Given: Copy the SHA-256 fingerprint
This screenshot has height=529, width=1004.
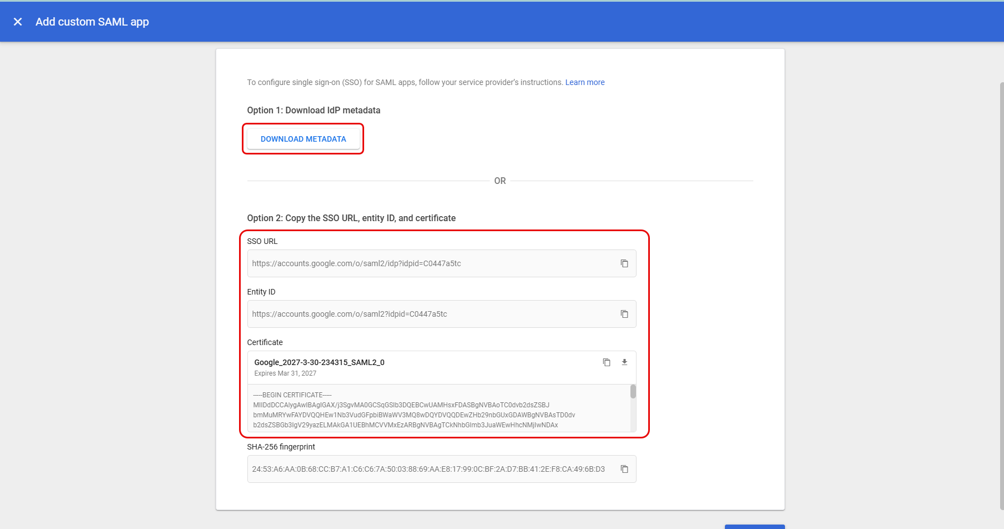Looking at the screenshot, I should tap(624, 469).
